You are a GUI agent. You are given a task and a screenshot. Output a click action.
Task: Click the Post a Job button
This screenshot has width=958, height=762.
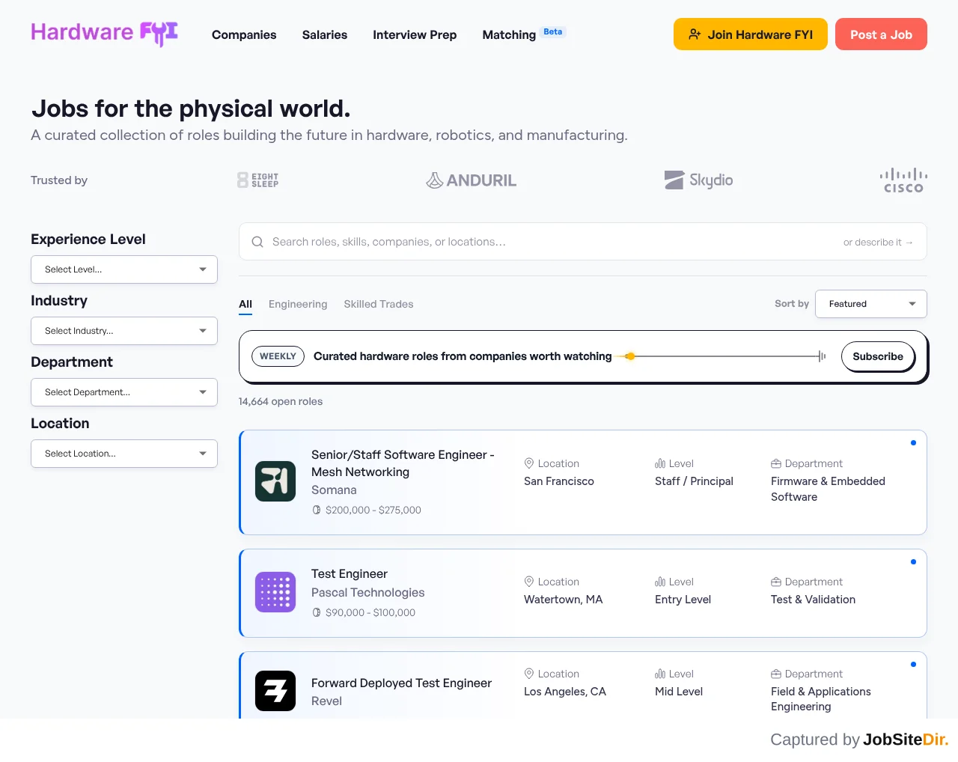tap(881, 34)
